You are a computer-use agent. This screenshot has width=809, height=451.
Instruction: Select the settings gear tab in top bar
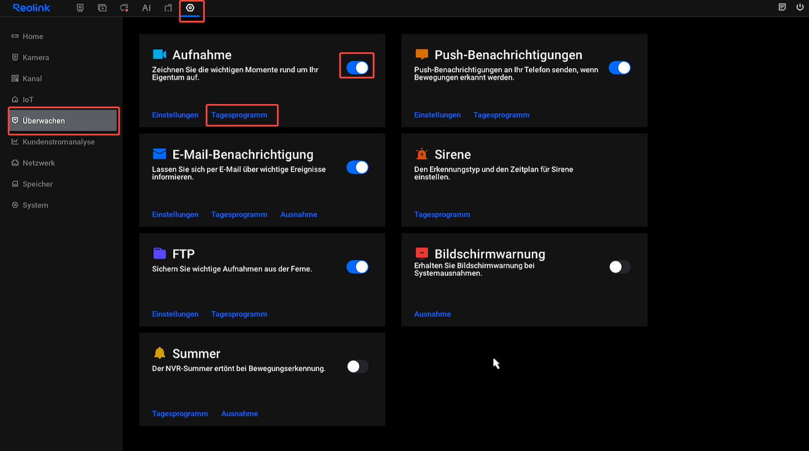(x=190, y=8)
